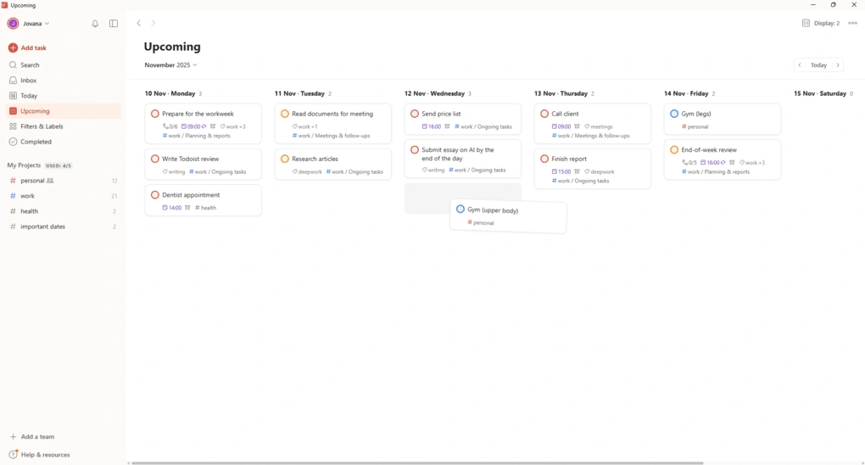This screenshot has height=465, width=865.
Task: Complete the Prepare for the workweek task
Action: [155, 114]
